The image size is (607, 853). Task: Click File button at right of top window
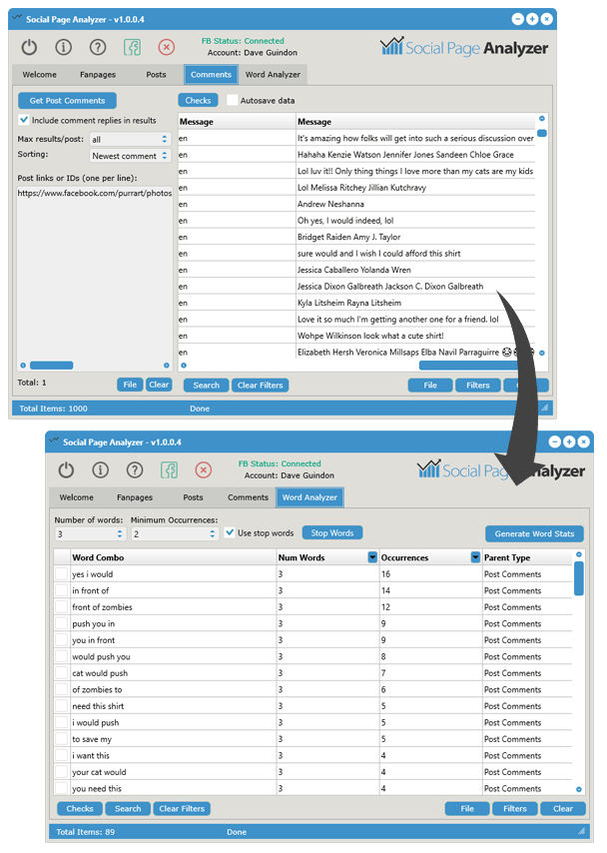[430, 386]
